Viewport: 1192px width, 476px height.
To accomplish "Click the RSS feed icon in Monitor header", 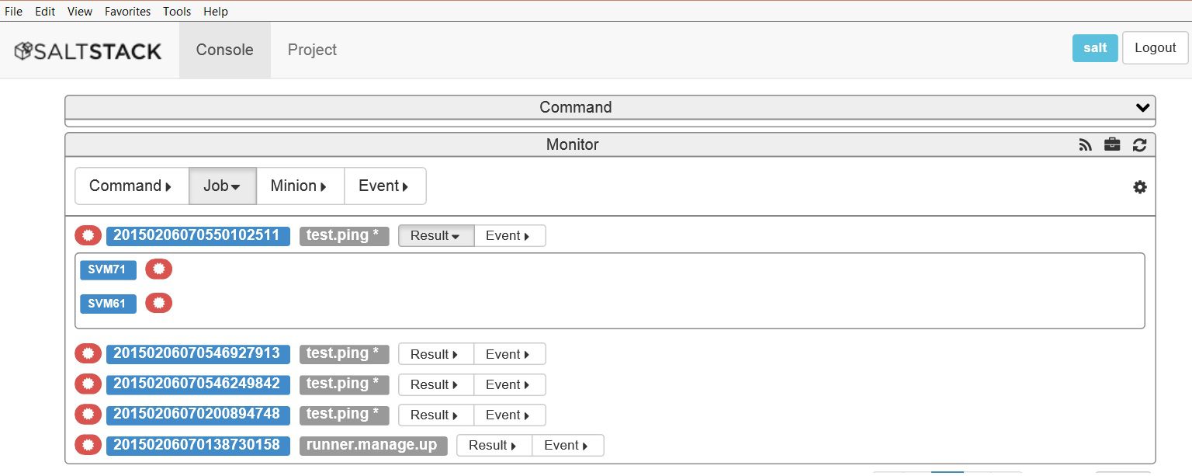I will coord(1084,144).
